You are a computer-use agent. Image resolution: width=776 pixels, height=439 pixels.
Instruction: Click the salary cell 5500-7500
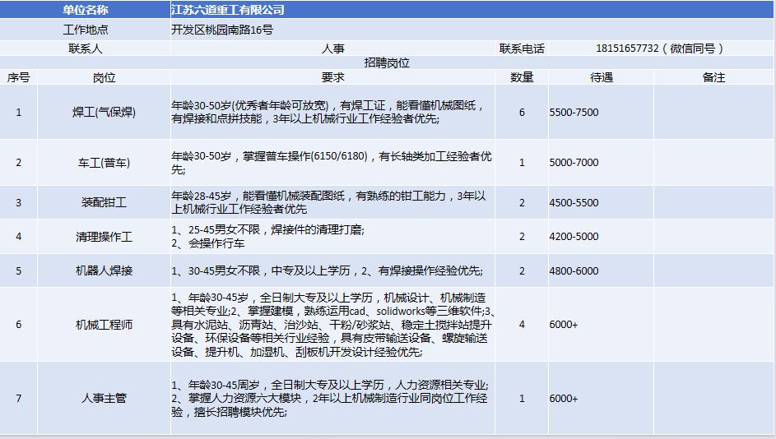574,112
